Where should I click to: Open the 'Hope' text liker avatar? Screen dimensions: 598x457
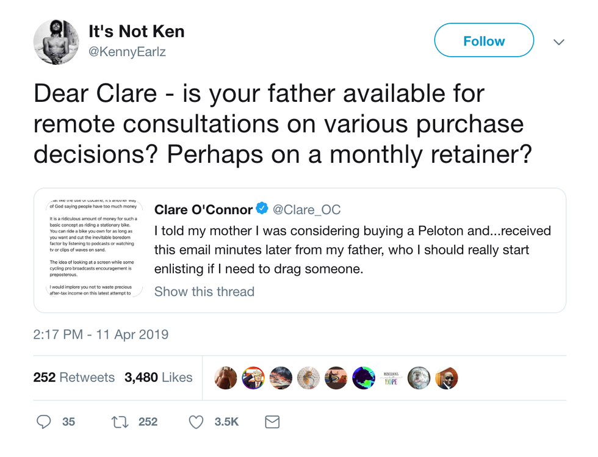pyautogui.click(x=391, y=378)
